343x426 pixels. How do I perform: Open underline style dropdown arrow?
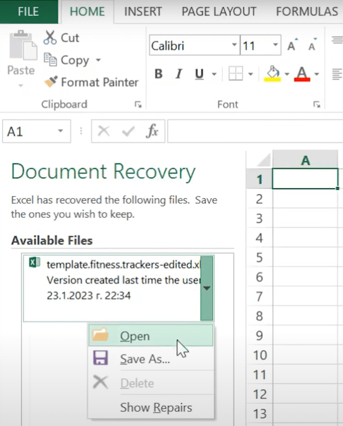click(x=214, y=74)
